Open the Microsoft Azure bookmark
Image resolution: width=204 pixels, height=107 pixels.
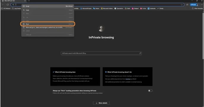[x=86, y=9]
